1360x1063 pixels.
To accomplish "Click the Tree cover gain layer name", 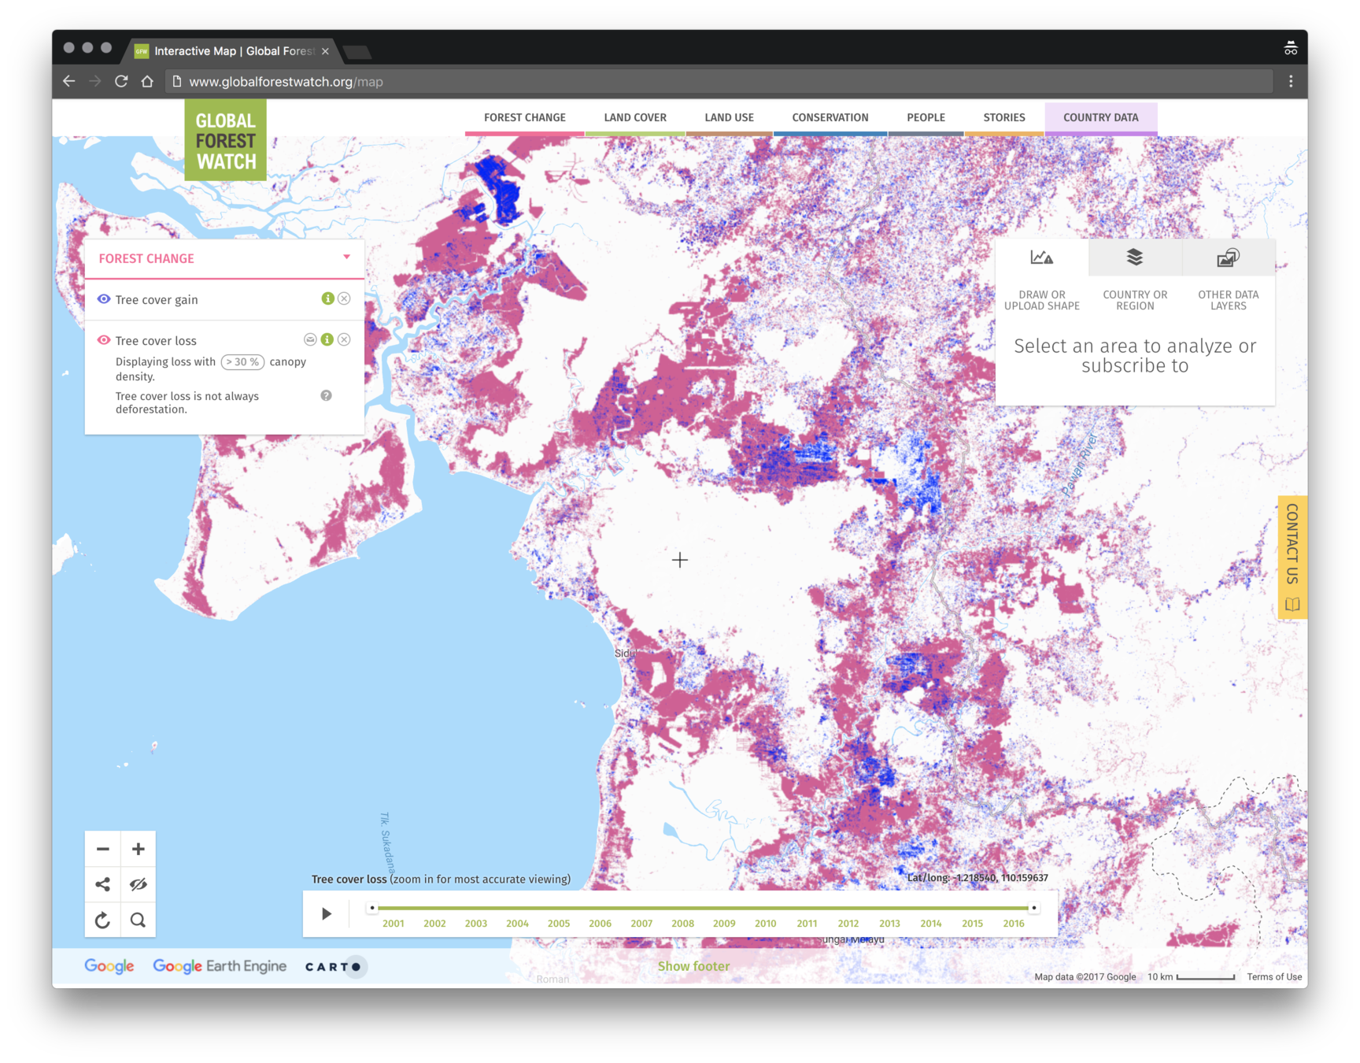I will tap(157, 300).
